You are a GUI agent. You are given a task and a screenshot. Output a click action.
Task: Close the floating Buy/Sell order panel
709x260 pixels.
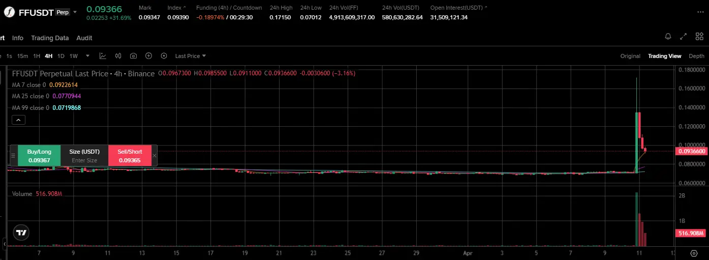[155, 156]
